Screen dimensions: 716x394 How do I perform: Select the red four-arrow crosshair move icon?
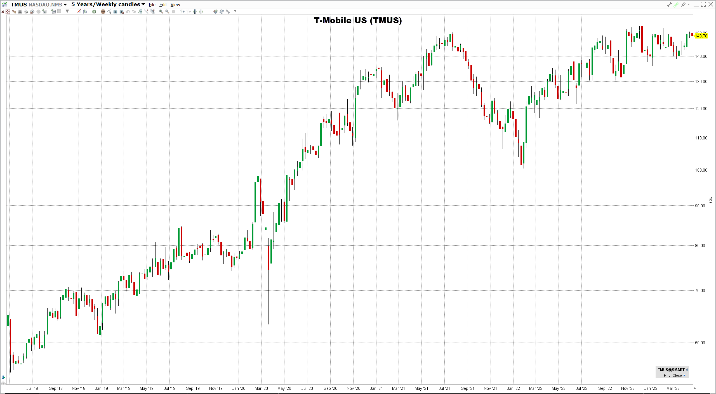(8, 11)
